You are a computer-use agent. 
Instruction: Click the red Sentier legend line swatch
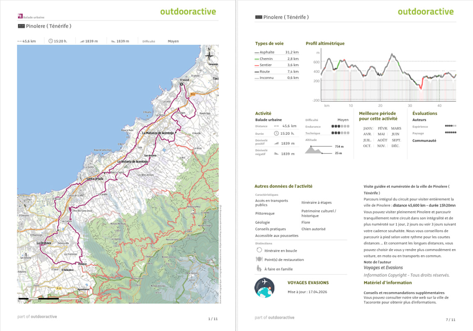tap(257, 65)
